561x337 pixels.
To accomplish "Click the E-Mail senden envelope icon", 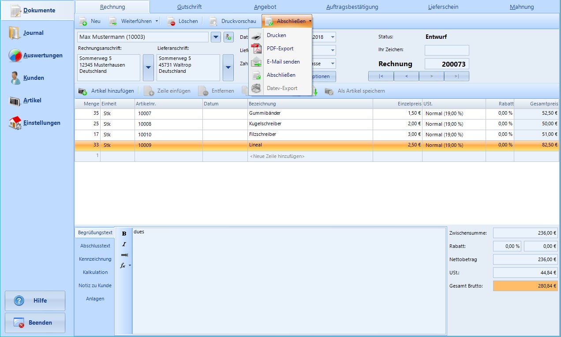I will click(256, 62).
